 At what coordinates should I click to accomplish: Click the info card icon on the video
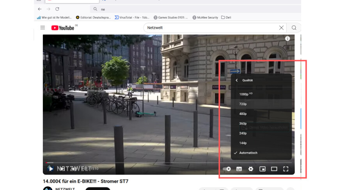click(x=287, y=39)
